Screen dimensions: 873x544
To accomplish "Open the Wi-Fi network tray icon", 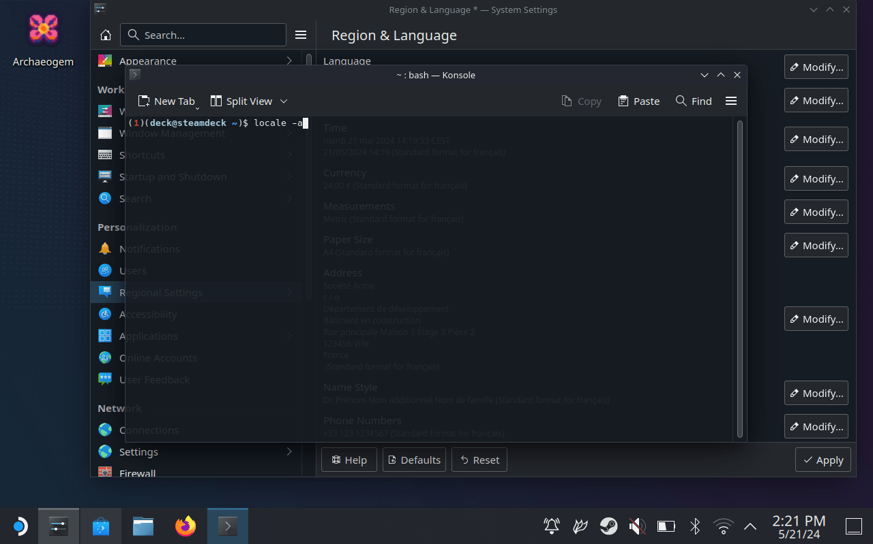I will 723,526.
